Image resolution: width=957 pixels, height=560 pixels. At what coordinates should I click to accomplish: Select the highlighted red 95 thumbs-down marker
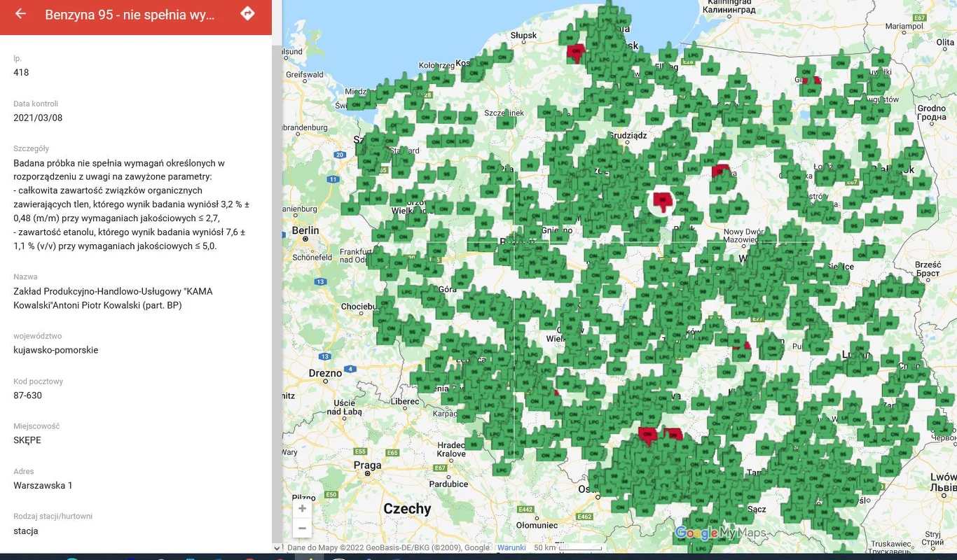coord(661,201)
